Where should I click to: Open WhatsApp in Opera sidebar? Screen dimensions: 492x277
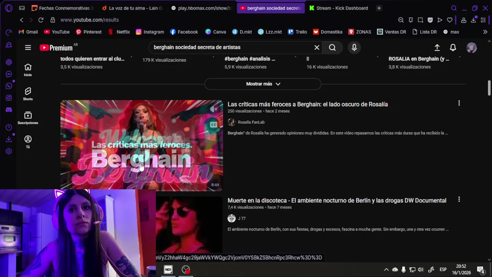coord(8,86)
